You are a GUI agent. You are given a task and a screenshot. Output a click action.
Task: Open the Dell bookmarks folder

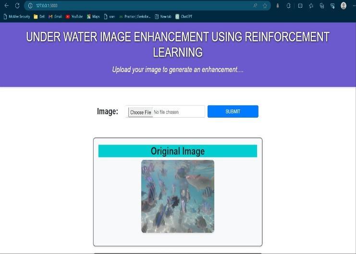coord(39,17)
